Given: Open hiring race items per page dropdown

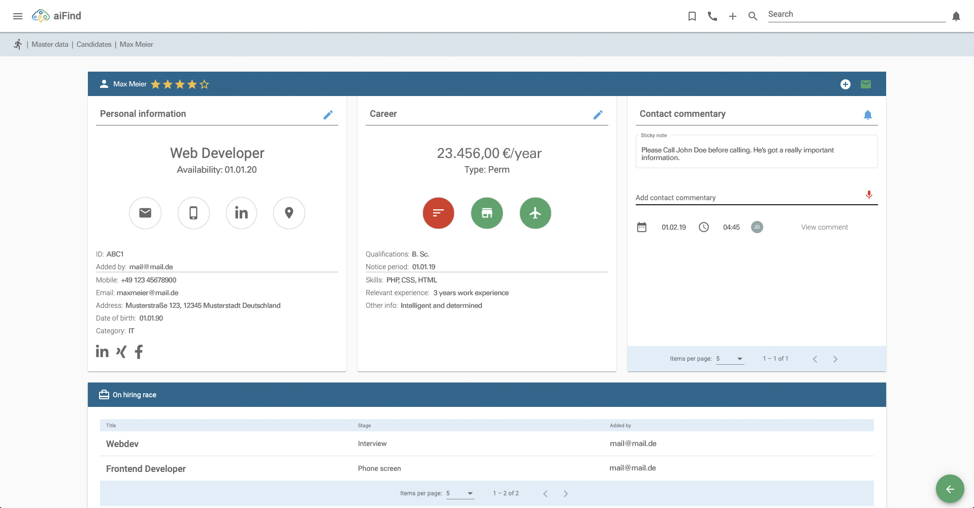Looking at the screenshot, I should [x=460, y=493].
